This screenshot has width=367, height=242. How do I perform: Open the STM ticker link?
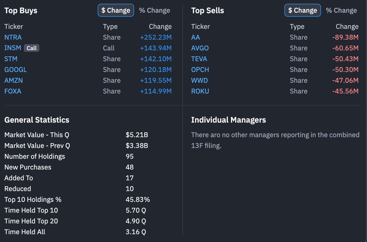(x=11, y=59)
